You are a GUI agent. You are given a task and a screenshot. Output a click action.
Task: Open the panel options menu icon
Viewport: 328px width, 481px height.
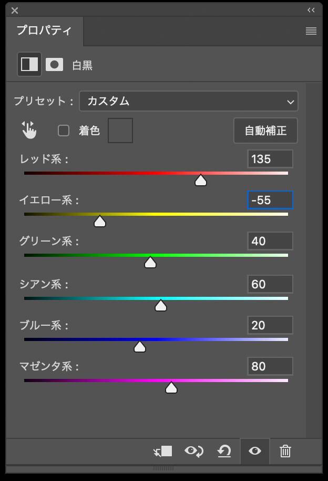[x=311, y=31]
